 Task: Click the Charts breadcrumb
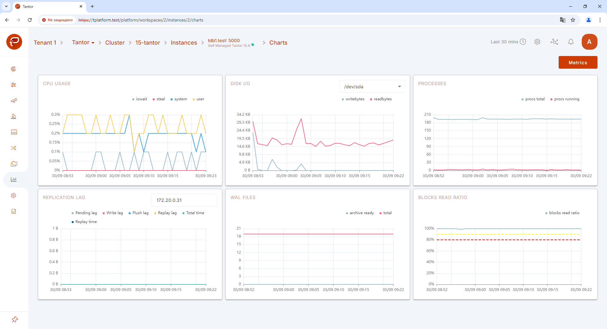click(x=278, y=43)
